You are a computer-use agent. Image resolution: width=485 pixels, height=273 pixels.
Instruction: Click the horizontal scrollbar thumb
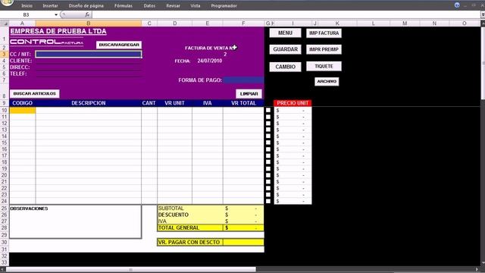[131, 270]
